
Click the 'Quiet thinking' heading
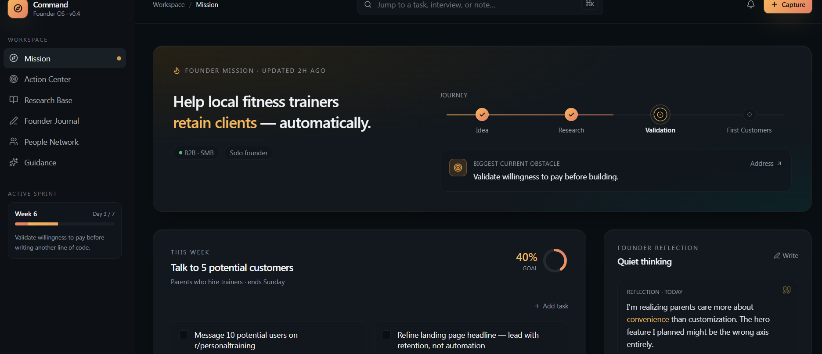pyautogui.click(x=645, y=262)
